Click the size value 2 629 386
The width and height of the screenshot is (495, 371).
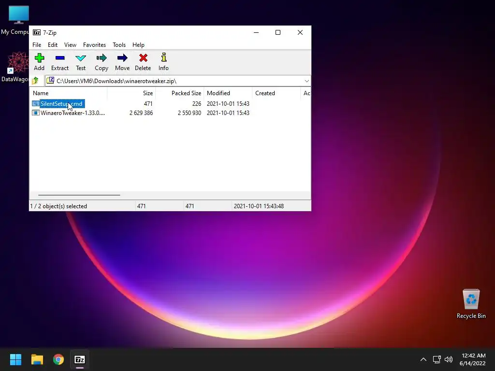[x=141, y=113]
